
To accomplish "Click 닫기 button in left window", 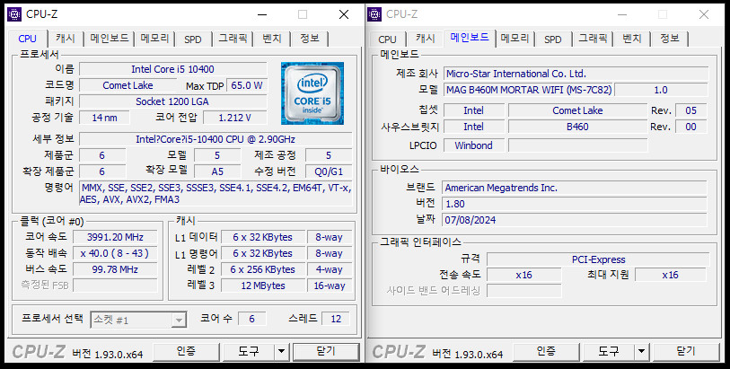I will (x=326, y=351).
